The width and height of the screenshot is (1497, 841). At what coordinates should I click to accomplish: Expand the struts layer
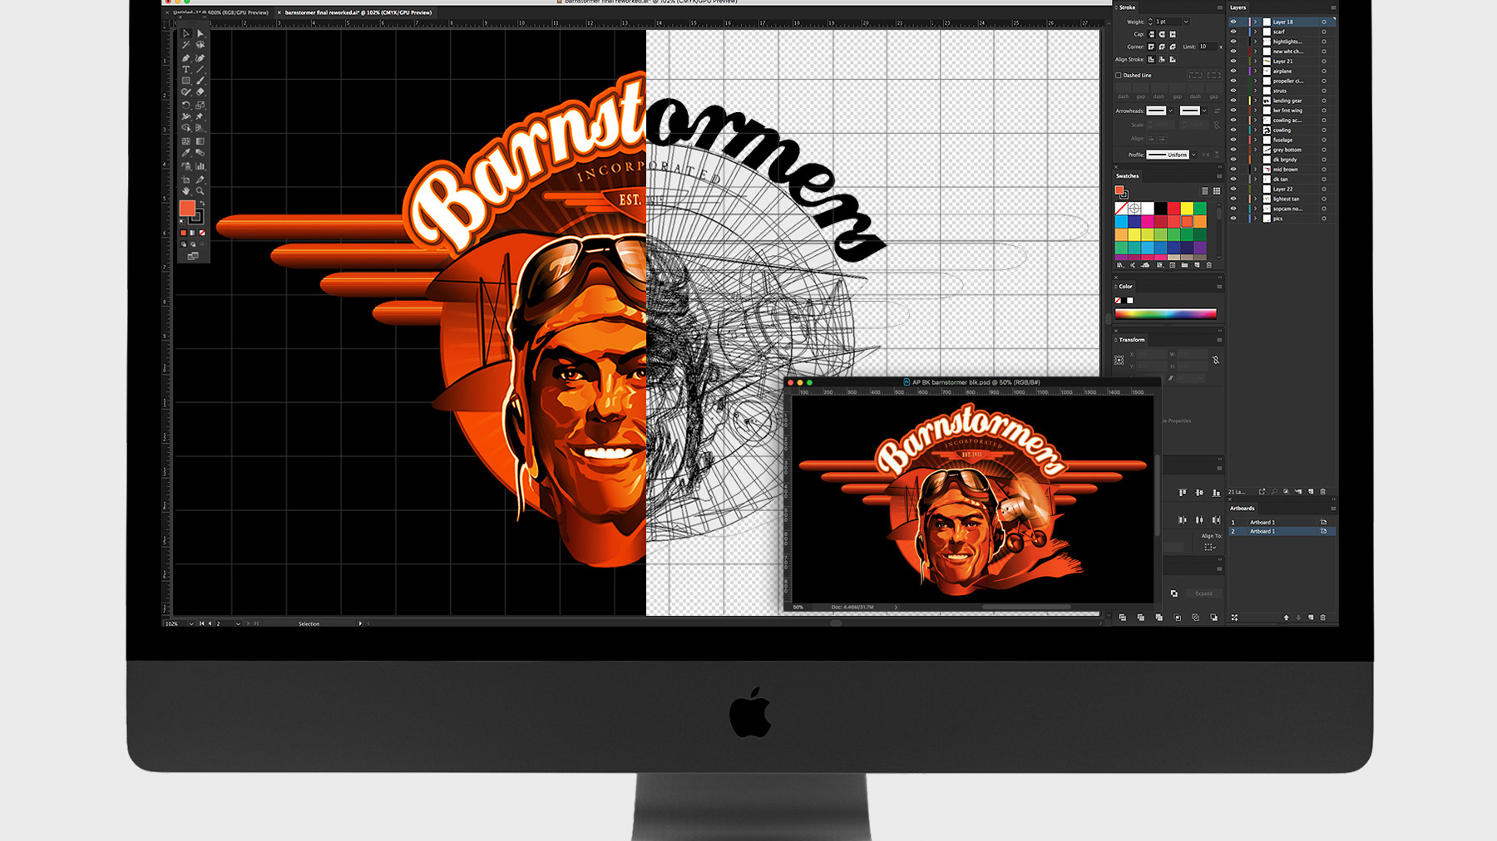pos(1256,91)
